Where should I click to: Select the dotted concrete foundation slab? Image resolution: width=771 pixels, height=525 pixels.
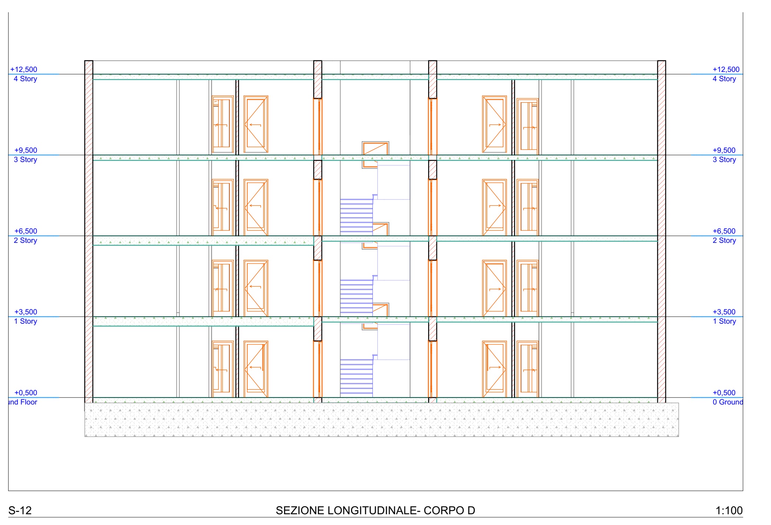pos(382,420)
